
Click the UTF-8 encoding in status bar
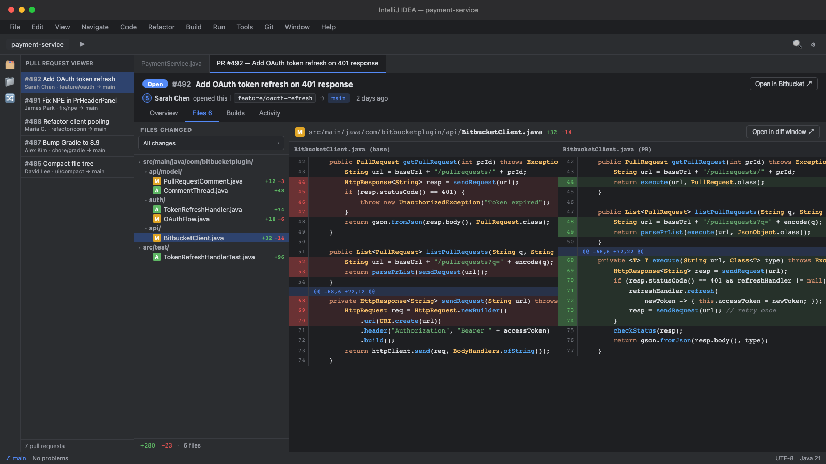[x=784, y=458]
